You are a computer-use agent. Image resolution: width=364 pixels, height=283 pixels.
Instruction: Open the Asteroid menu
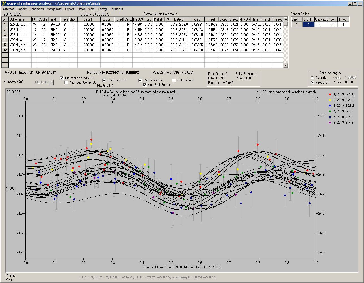point(8,9)
